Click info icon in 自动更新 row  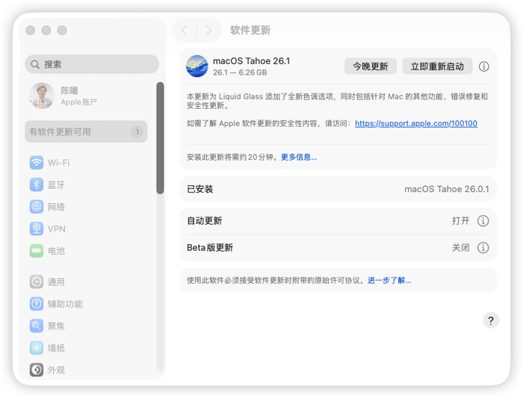click(x=483, y=221)
